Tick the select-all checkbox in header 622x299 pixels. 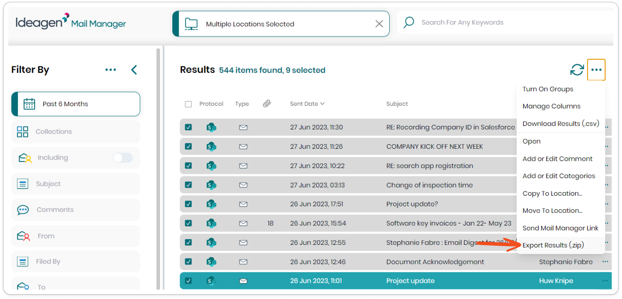point(188,104)
